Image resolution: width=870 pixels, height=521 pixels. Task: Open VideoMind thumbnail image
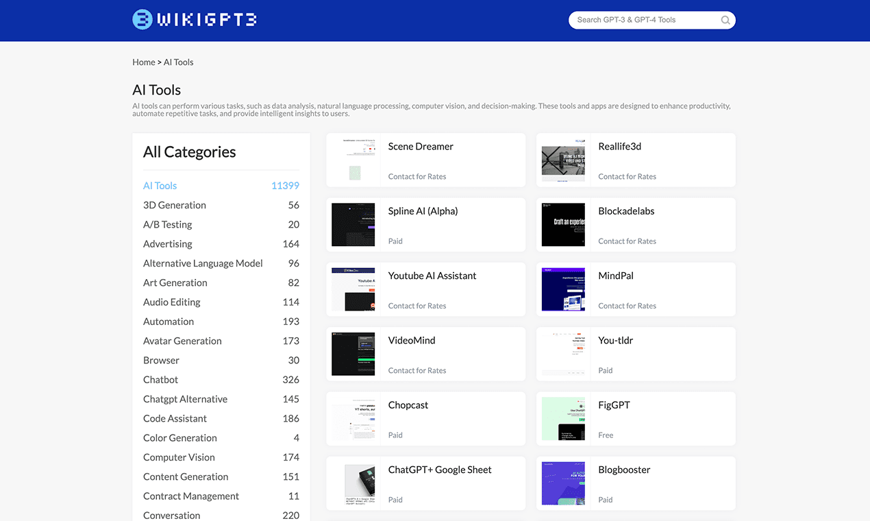(353, 354)
